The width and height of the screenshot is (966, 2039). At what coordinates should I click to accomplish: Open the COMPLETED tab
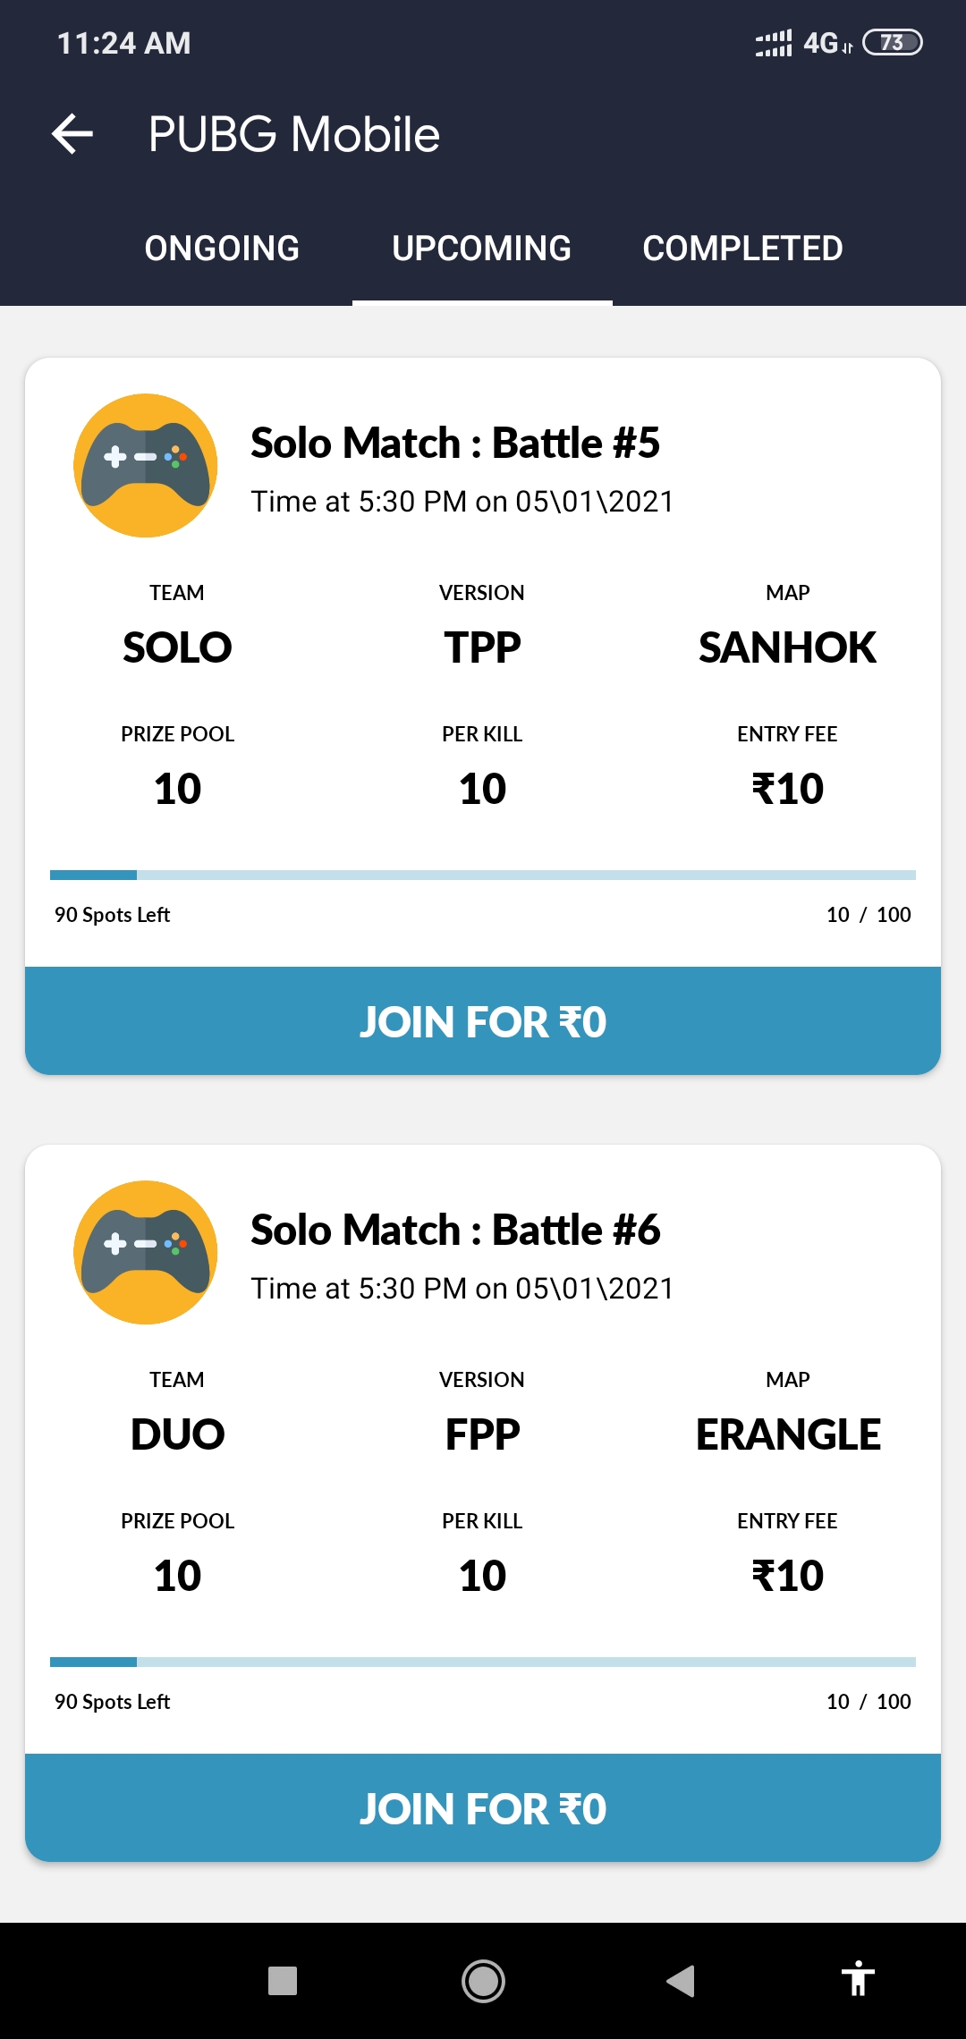click(x=742, y=249)
